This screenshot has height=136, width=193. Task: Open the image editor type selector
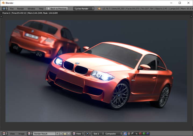click(5, 134)
